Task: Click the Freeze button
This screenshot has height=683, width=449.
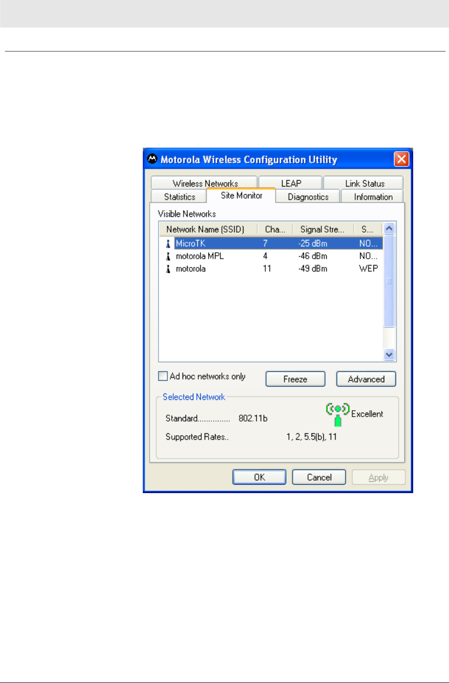Action: point(295,379)
